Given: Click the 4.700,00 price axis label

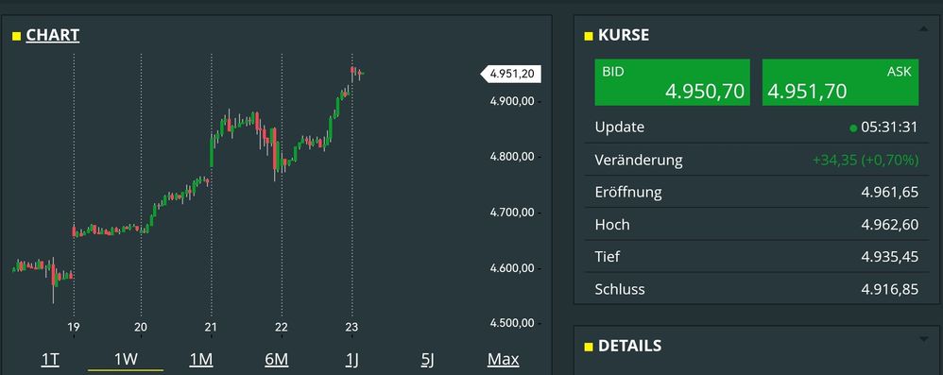Looking at the screenshot, I should (512, 213).
